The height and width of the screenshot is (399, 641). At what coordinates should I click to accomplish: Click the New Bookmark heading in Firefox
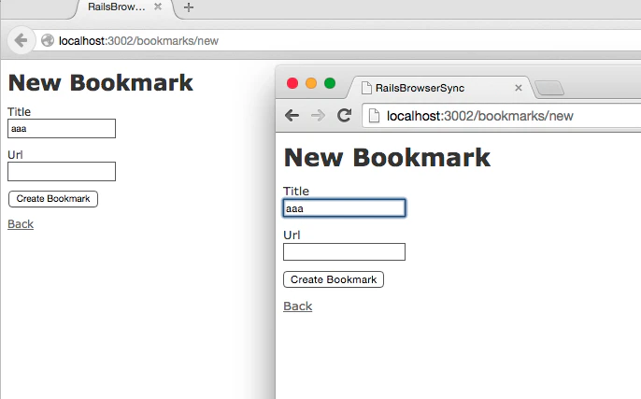[x=100, y=82]
